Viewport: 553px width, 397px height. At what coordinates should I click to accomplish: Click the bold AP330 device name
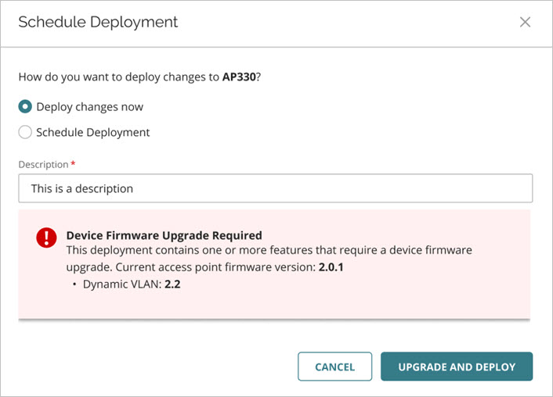click(239, 79)
